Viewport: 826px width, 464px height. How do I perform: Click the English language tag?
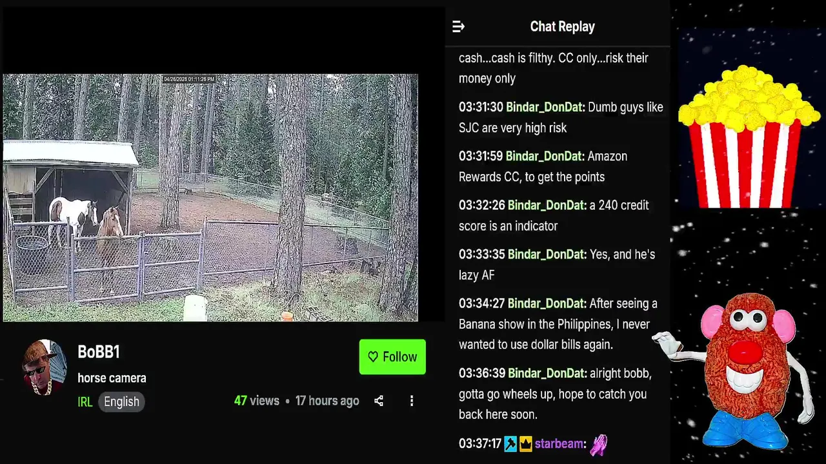click(121, 401)
